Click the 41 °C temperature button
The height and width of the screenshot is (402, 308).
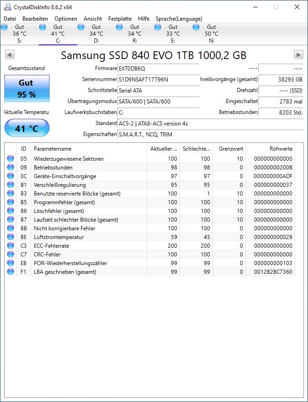point(27,128)
